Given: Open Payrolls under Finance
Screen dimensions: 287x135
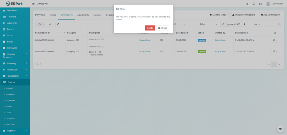Looking at the screenshot, I should tap(10, 88).
